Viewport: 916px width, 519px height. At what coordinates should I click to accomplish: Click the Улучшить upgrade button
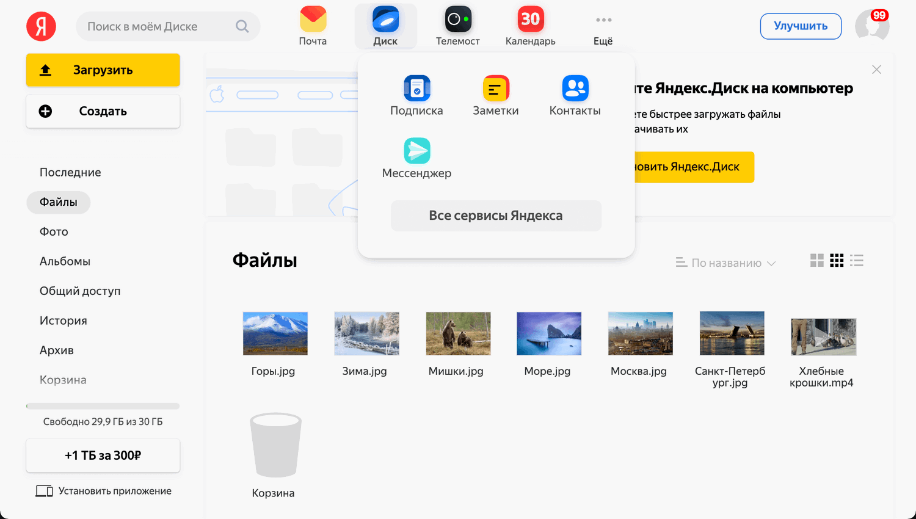[801, 26]
